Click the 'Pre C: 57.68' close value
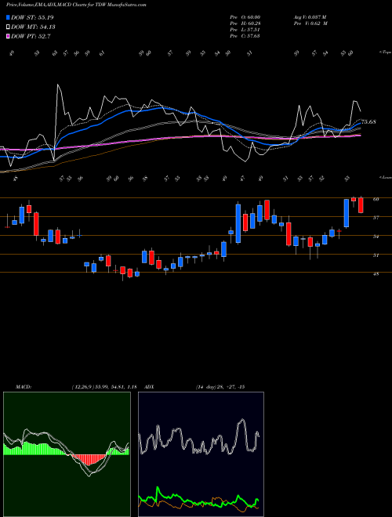 click(x=245, y=36)
